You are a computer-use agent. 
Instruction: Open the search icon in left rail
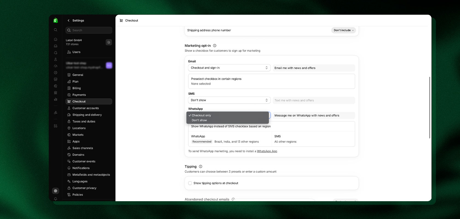point(56,30)
